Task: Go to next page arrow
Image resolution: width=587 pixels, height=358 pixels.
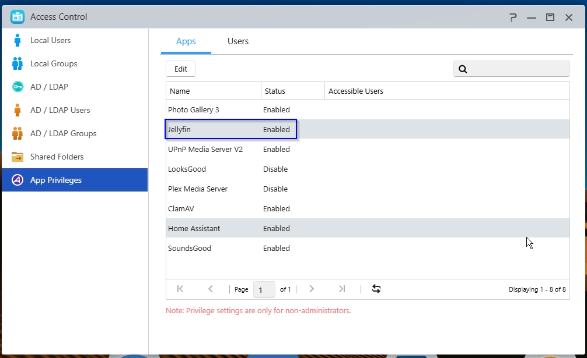Action: [x=312, y=289]
